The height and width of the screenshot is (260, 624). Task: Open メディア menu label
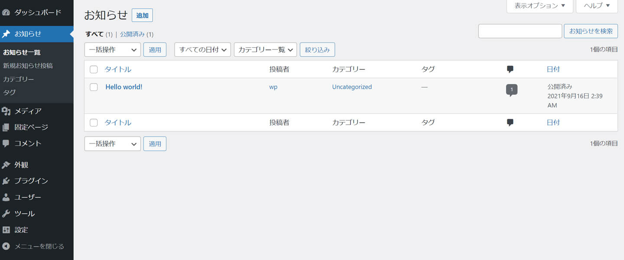[x=28, y=111]
